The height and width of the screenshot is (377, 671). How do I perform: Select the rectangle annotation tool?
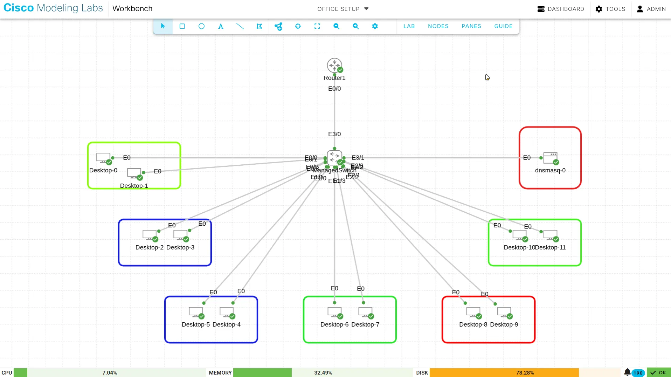coord(182,26)
